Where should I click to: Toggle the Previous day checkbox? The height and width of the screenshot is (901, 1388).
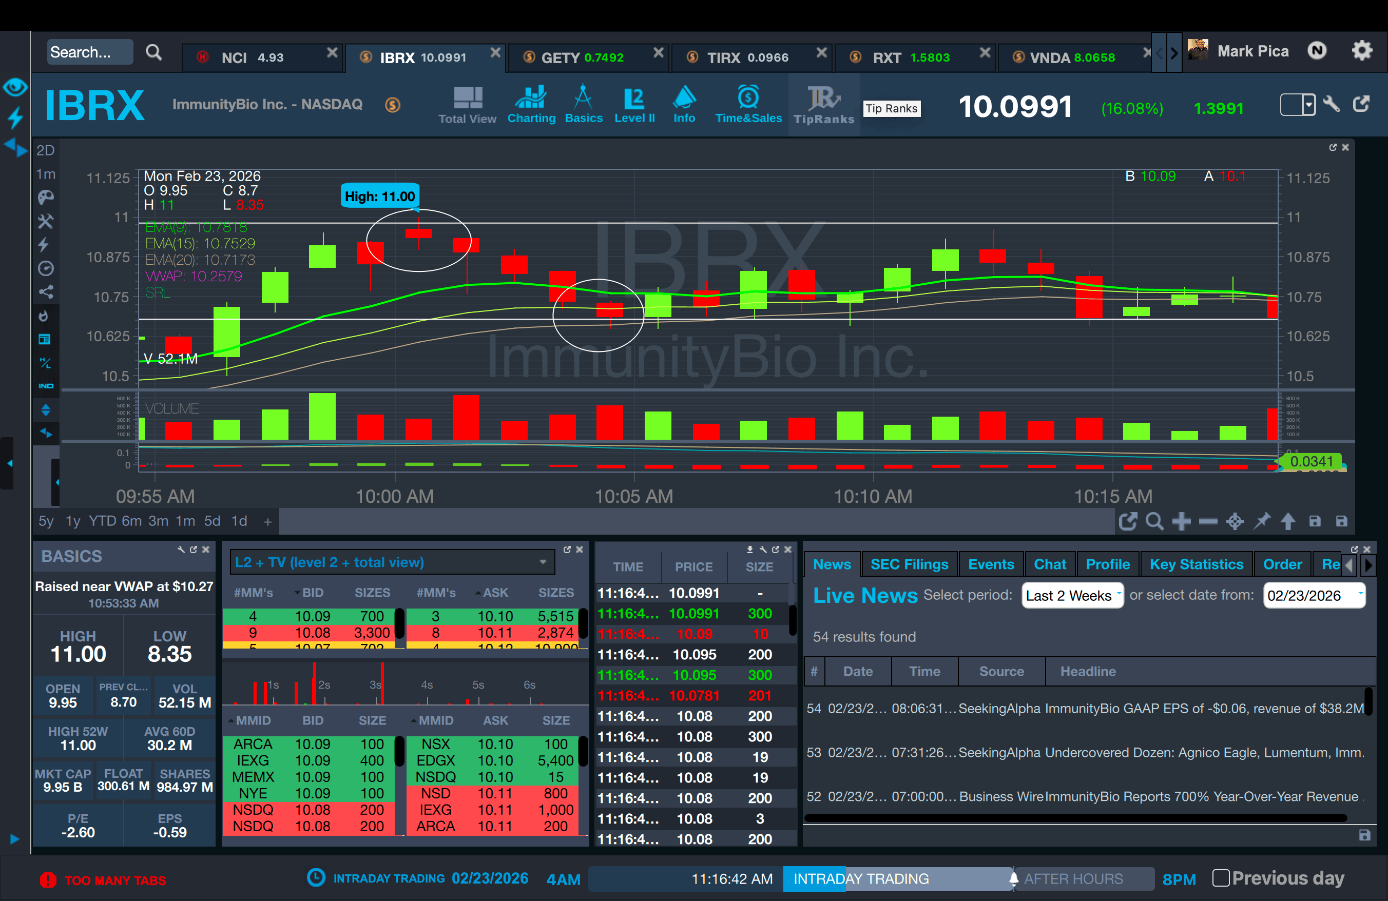coord(1220,878)
